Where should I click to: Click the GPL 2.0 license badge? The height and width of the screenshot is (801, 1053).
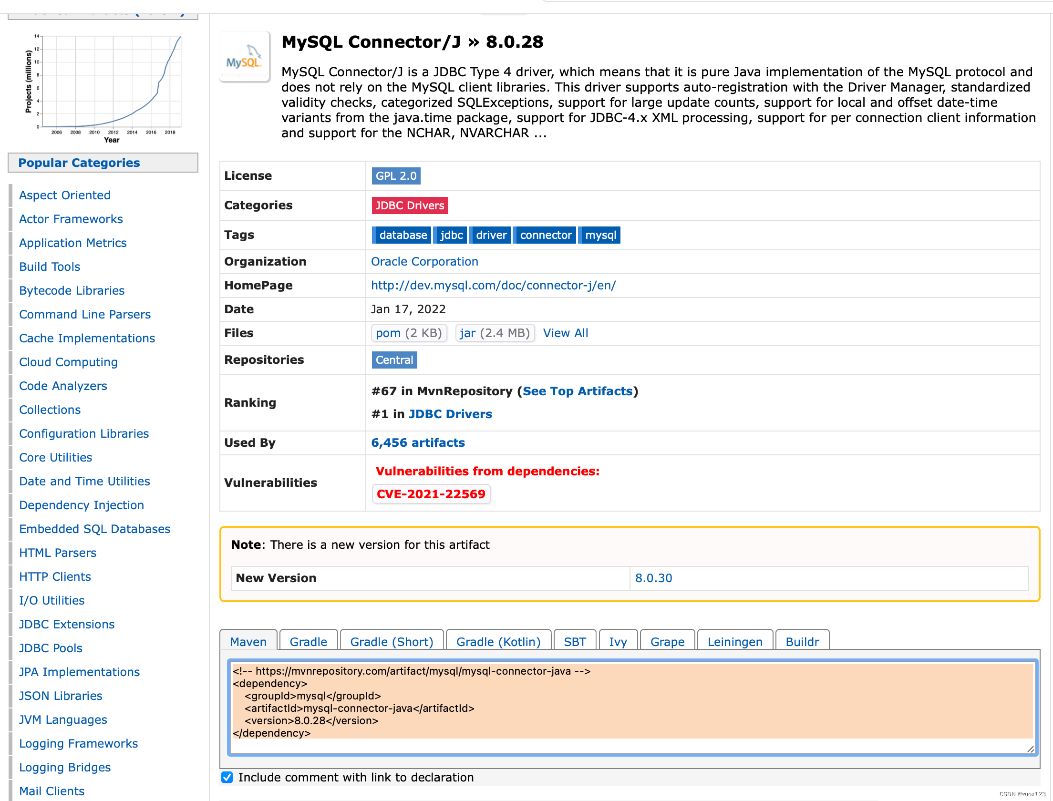click(396, 176)
